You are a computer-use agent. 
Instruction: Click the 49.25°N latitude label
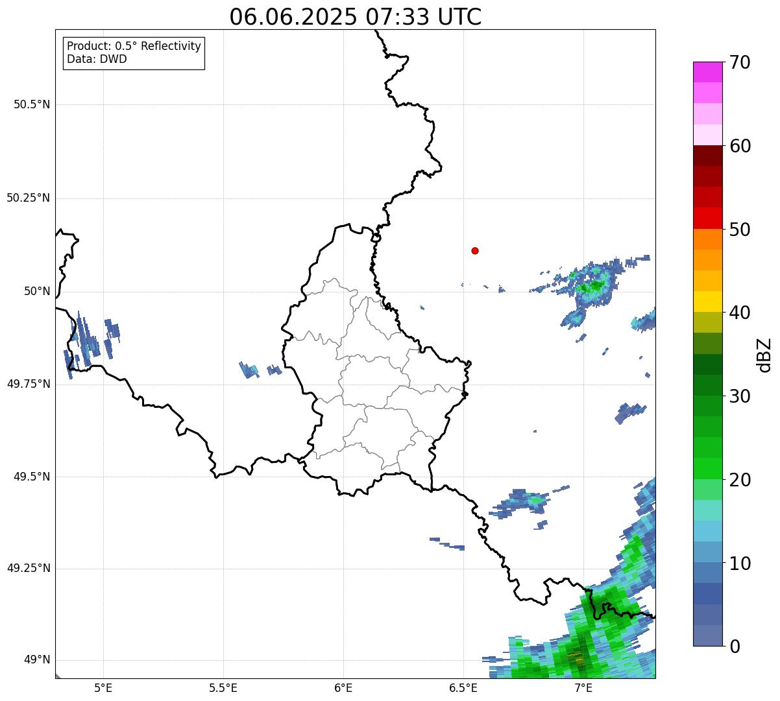pyautogui.click(x=28, y=569)
